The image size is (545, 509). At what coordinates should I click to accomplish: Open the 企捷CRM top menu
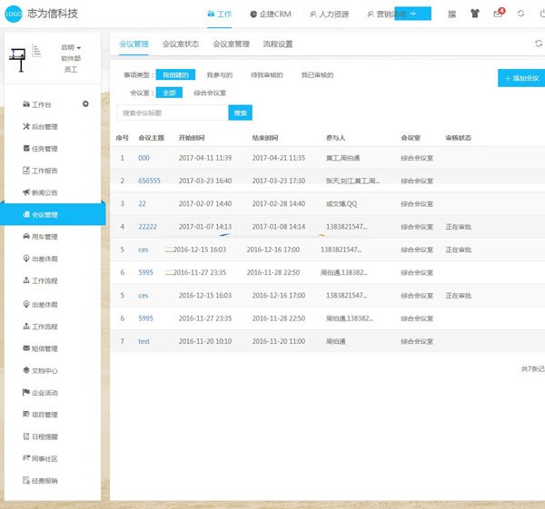272,15
